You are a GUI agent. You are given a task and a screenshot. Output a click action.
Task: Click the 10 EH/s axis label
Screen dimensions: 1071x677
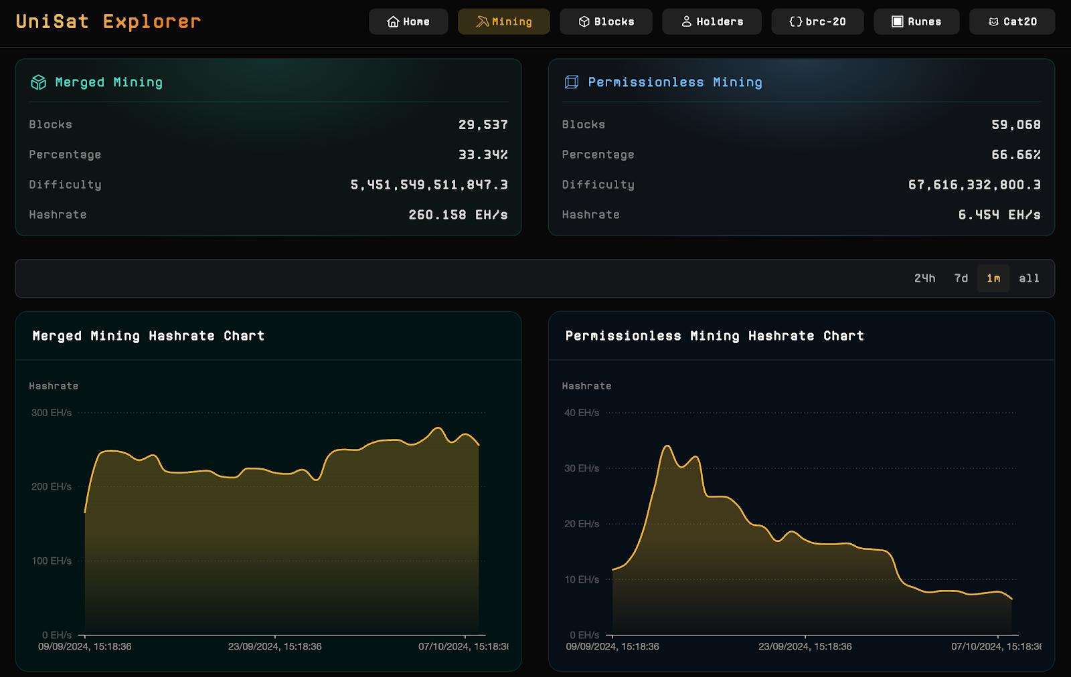pos(582,579)
